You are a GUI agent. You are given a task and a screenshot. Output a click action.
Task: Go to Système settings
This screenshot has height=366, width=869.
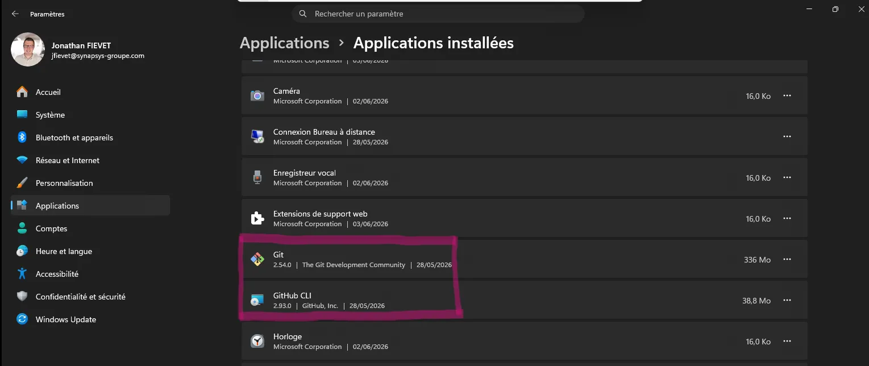[90, 115]
